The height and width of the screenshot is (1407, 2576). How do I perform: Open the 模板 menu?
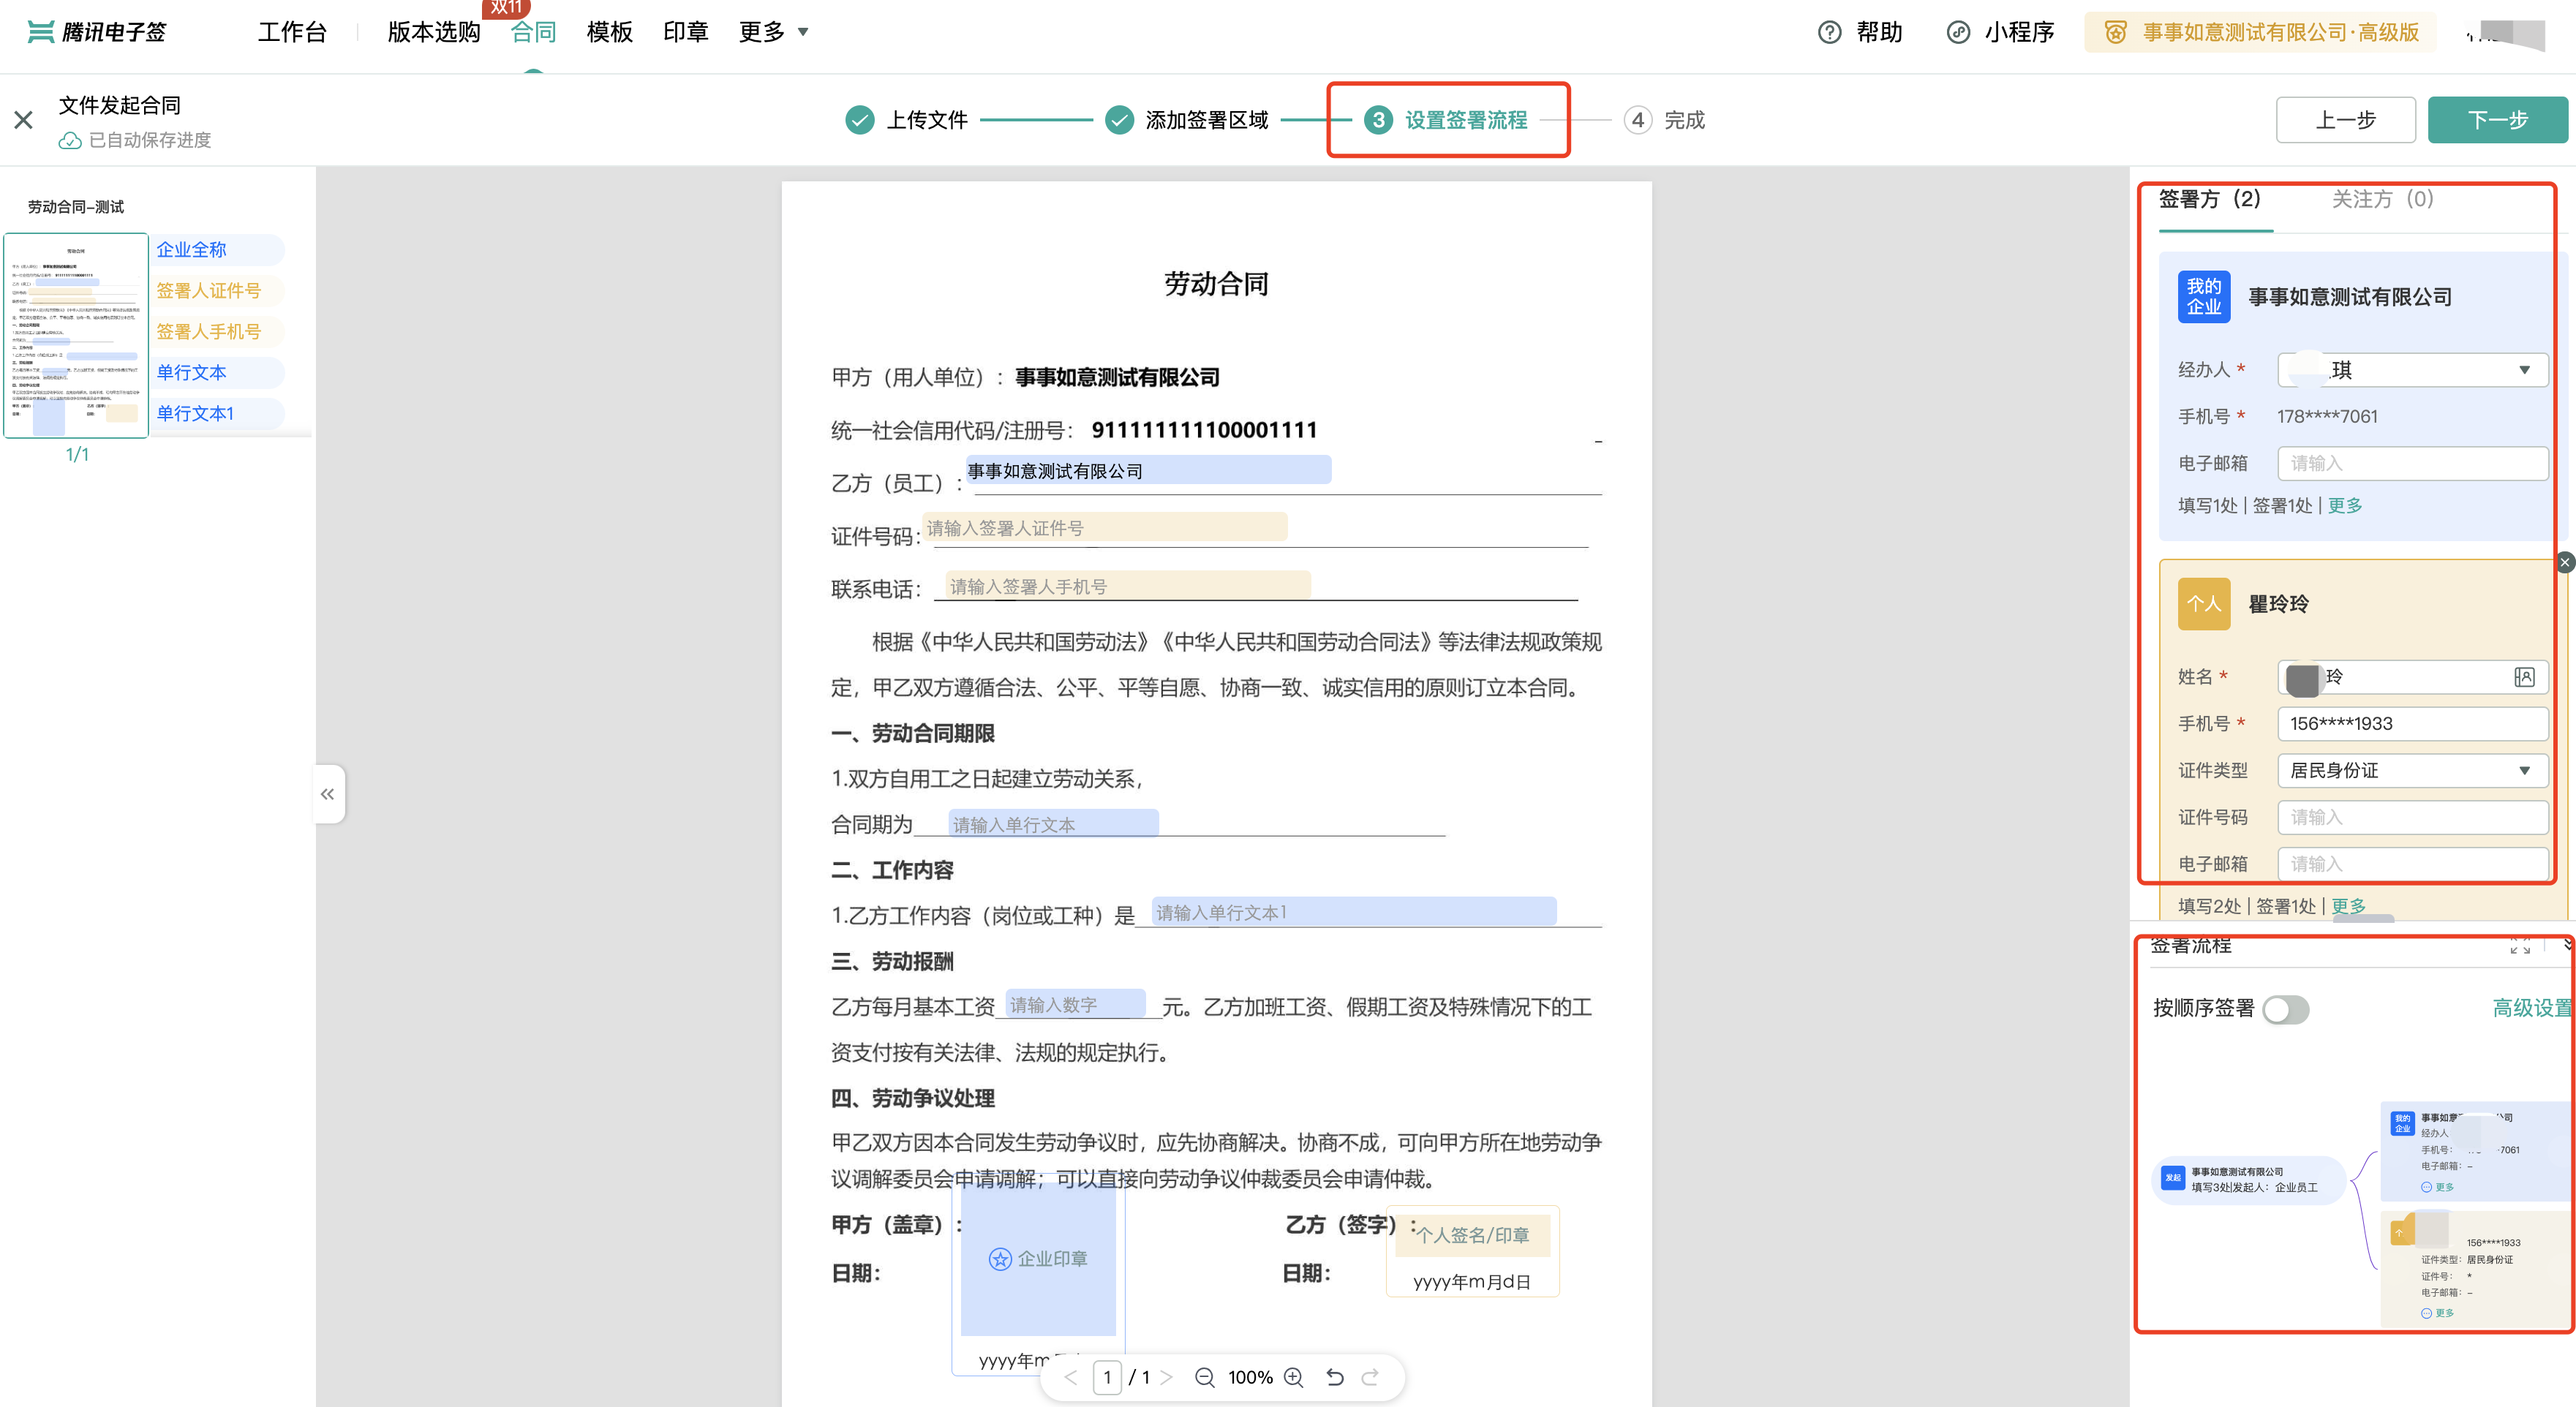610,32
